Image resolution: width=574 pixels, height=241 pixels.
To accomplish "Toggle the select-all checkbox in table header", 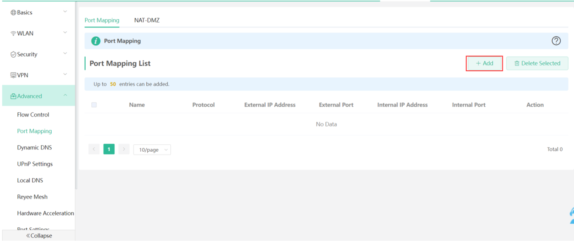I will pyautogui.click(x=94, y=105).
